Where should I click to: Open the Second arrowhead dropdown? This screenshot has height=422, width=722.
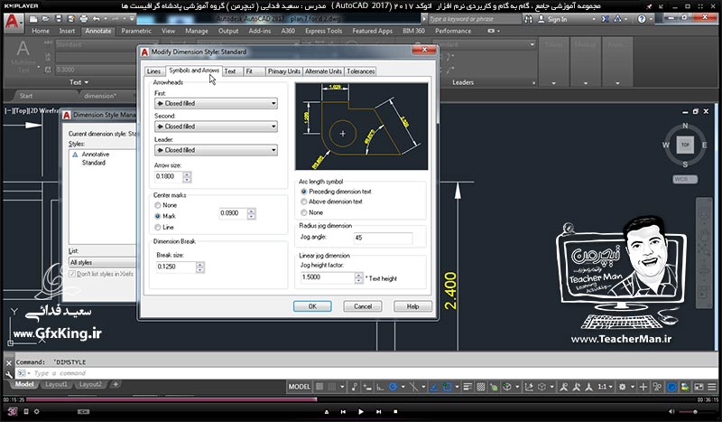click(x=216, y=127)
